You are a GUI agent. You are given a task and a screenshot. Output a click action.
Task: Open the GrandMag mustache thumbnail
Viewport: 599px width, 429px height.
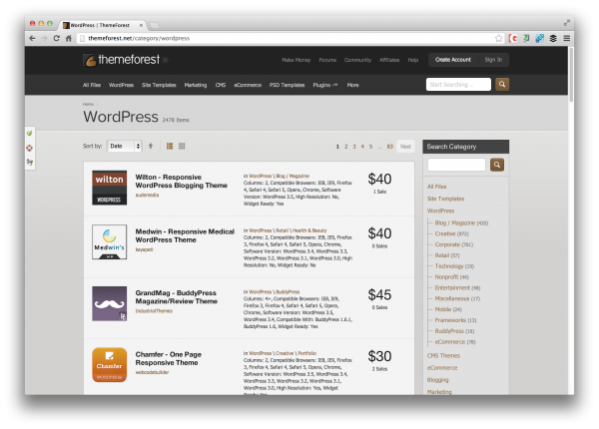(x=109, y=303)
